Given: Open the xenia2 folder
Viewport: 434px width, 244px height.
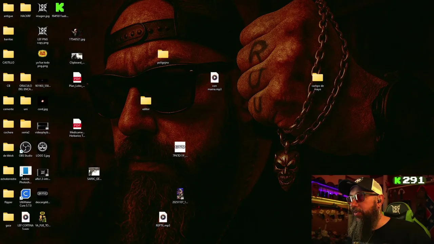Looking at the screenshot, I should [25, 124].
